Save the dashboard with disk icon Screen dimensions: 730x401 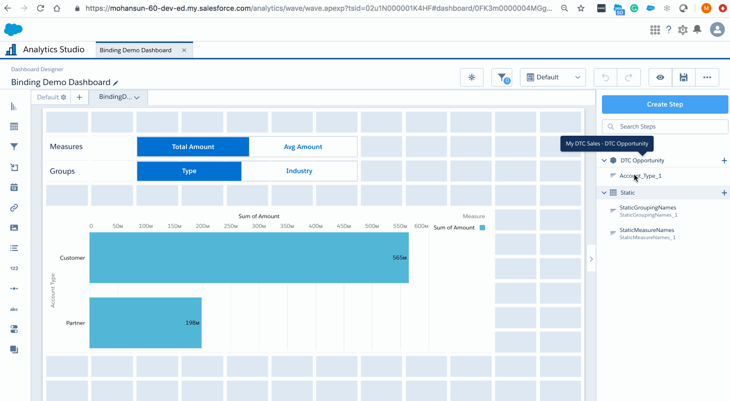pyautogui.click(x=683, y=77)
